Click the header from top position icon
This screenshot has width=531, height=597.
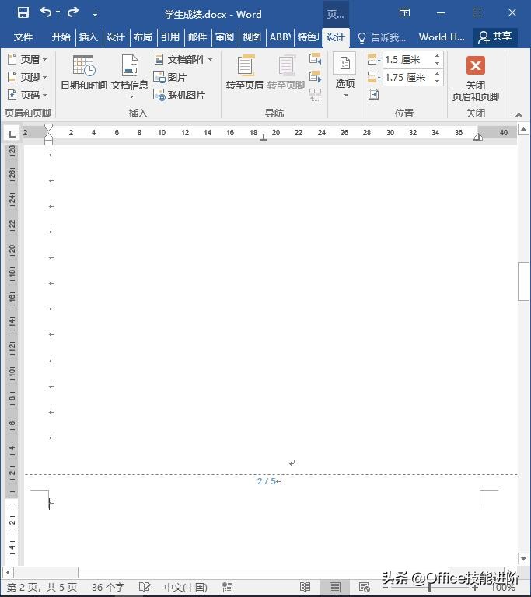(373, 59)
